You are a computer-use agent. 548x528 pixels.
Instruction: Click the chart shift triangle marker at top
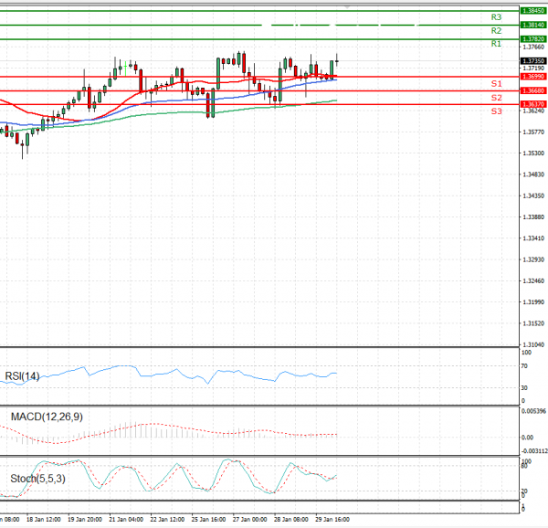(346, 6)
